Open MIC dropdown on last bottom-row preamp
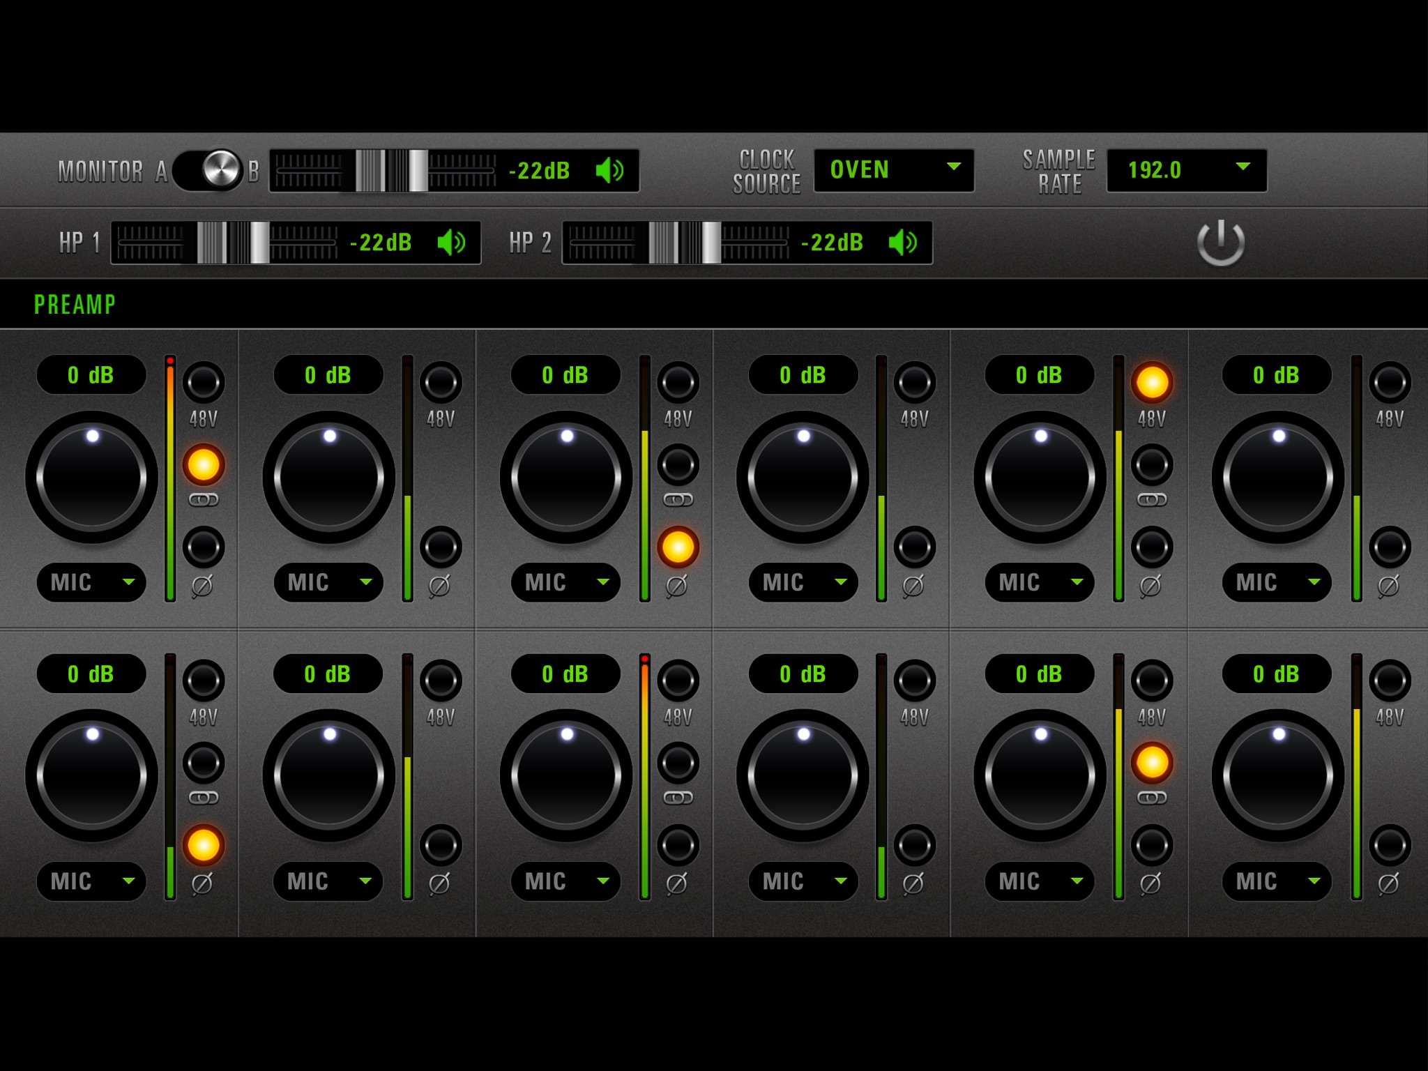The width and height of the screenshot is (1428, 1071). click(x=1277, y=881)
